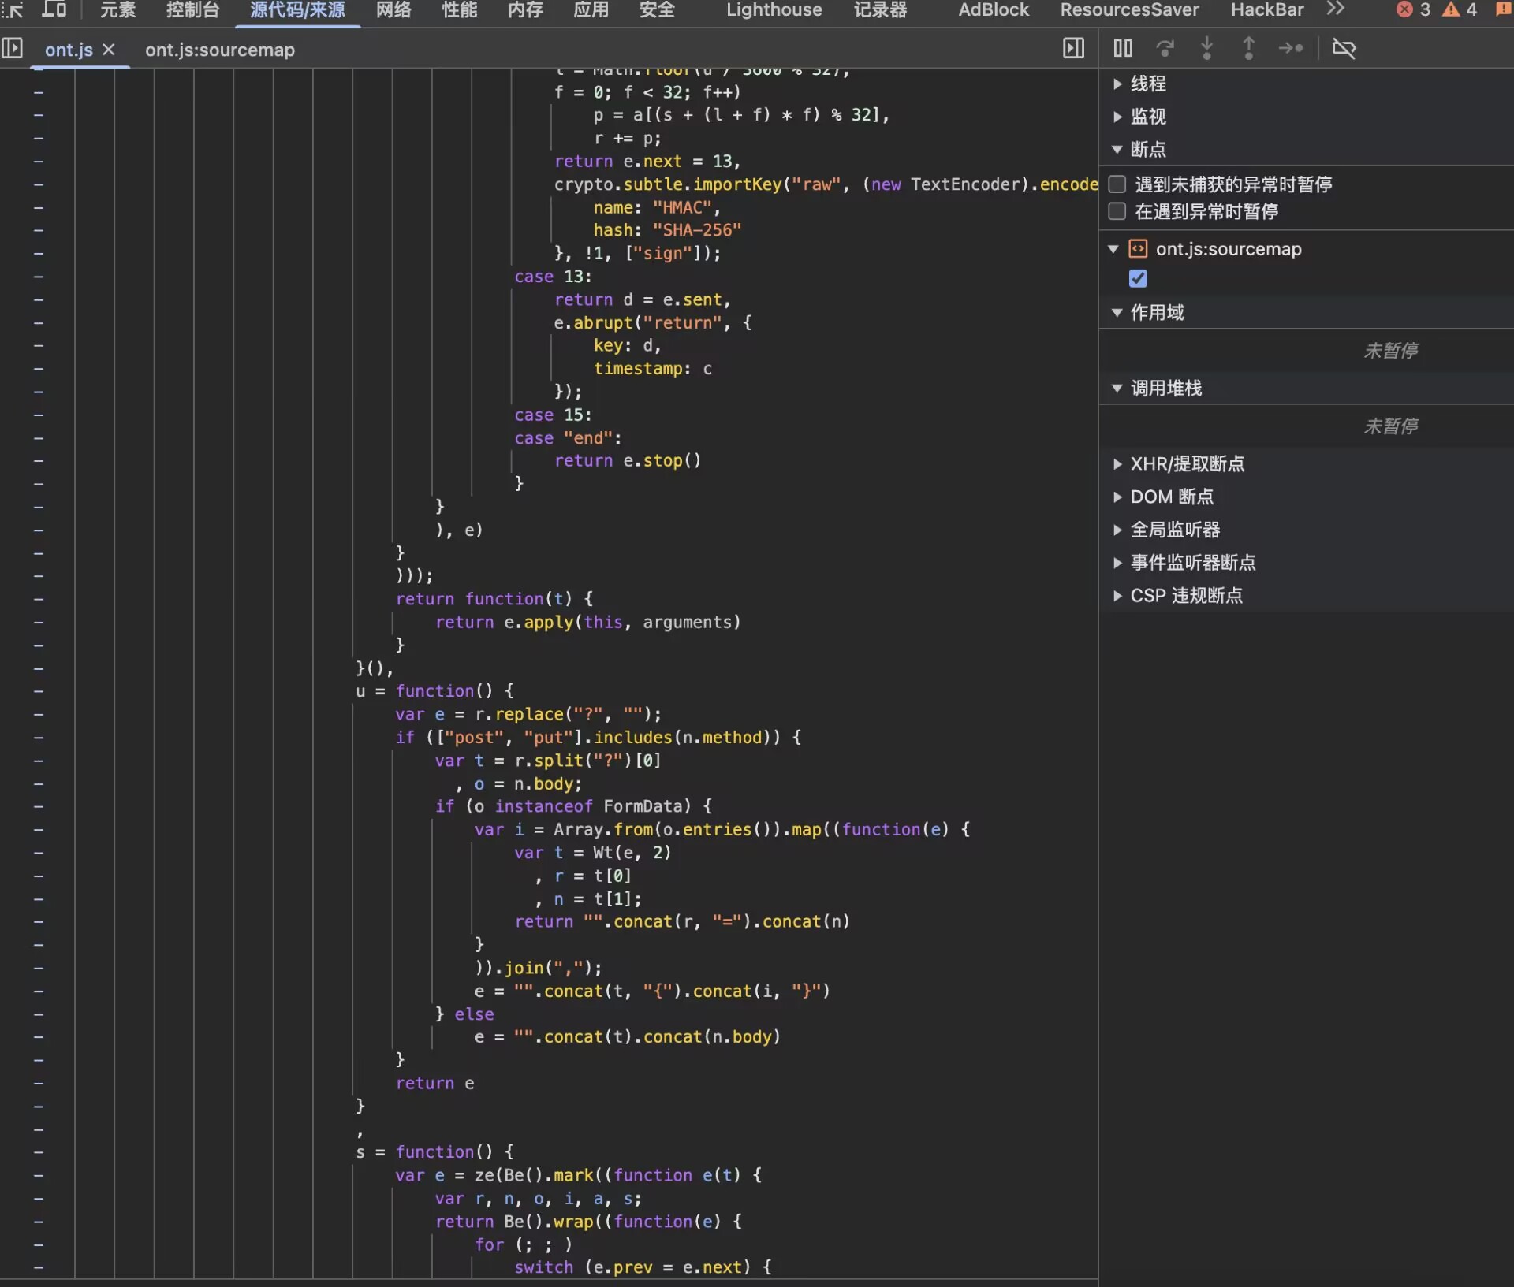Click the 'hash: "SHA-256"' code line
Viewport: 1514px width, 1287px height.
[x=667, y=230]
